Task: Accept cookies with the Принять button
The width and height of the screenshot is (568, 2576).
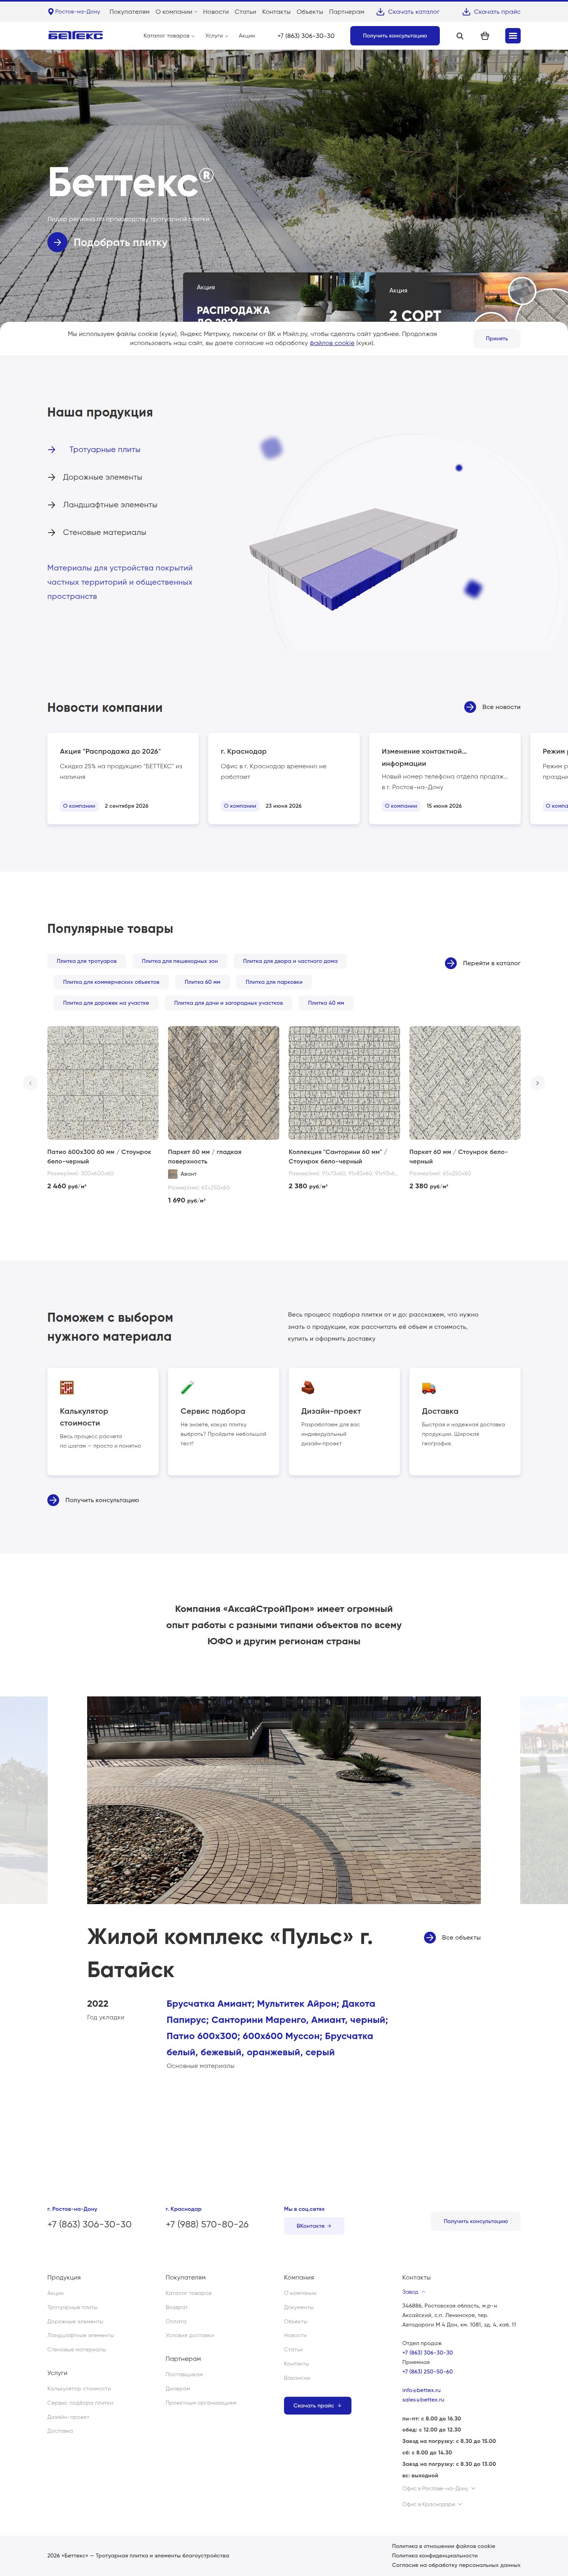Action: [x=497, y=338]
